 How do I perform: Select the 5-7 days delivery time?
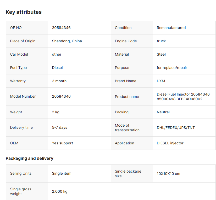(60, 127)
